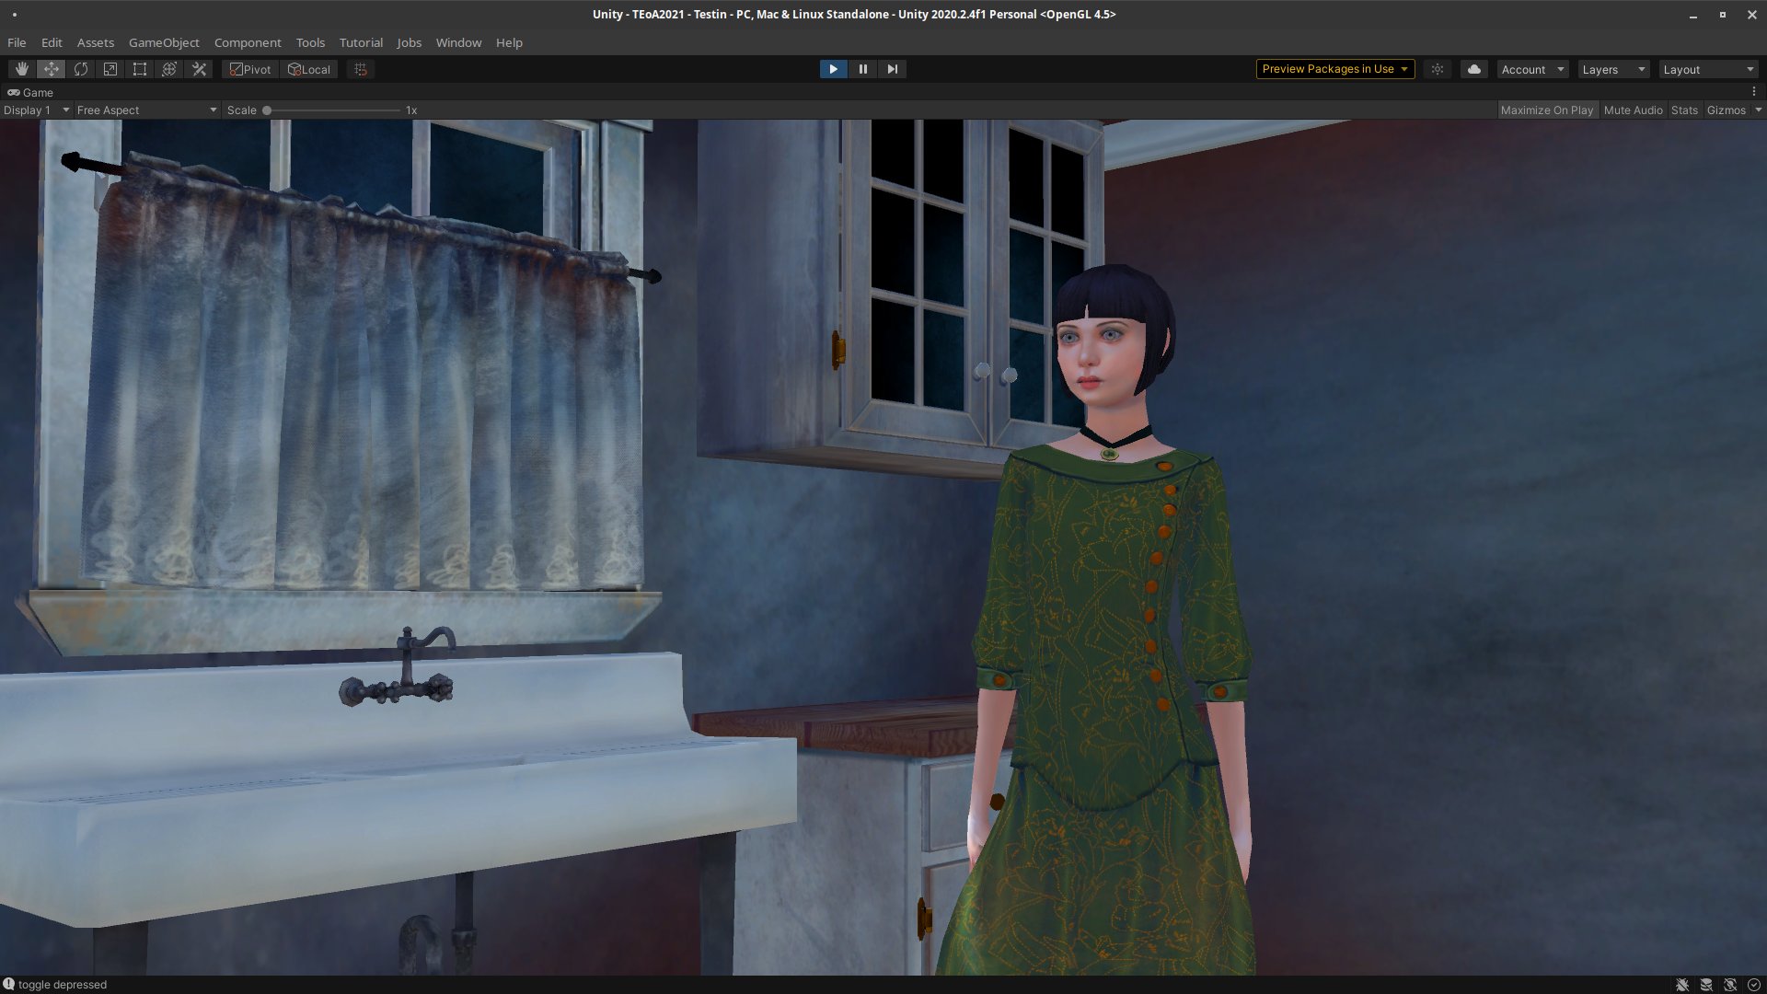The height and width of the screenshot is (994, 1767).
Task: Open the GameObject menu
Action: pos(164,42)
